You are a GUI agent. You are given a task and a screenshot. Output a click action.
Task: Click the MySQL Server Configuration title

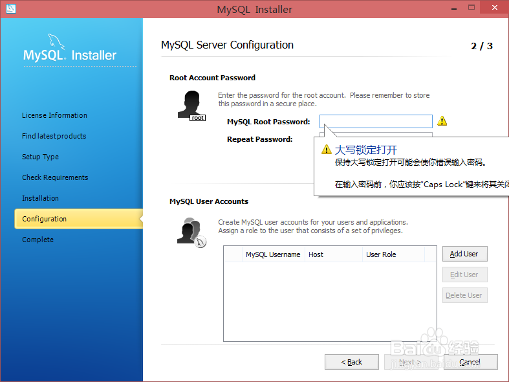(227, 45)
